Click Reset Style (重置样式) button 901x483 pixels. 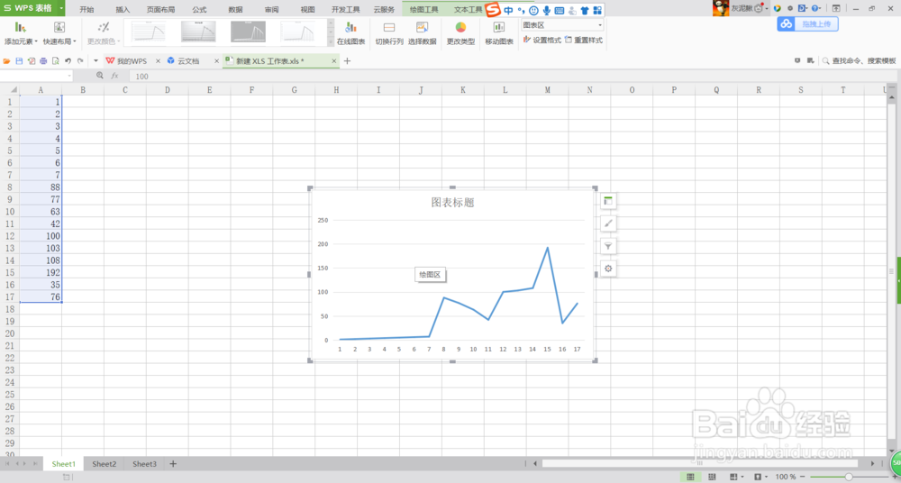pyautogui.click(x=584, y=41)
